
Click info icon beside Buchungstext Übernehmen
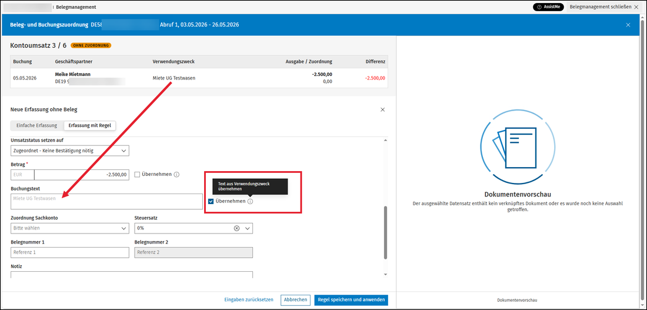pos(251,201)
